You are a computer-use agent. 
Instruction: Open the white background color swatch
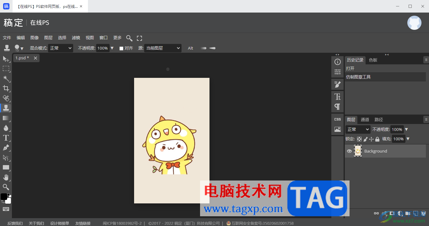coord(8,201)
